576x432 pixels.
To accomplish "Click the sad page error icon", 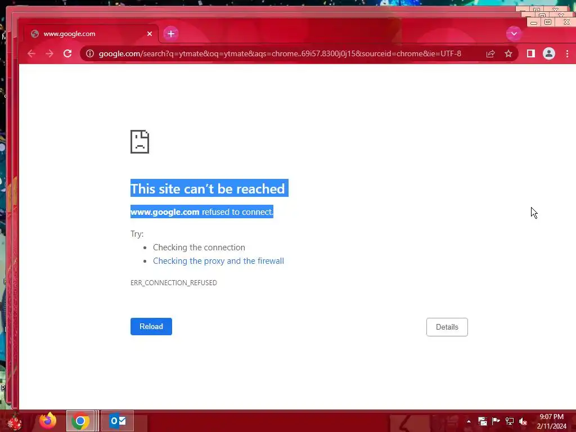I will (x=139, y=141).
